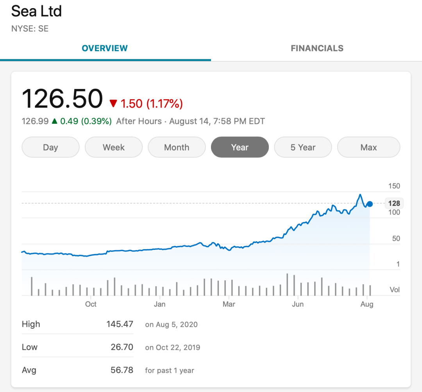Select the Month time range
Image resolution: width=422 pixels, height=392 pixels.
pyautogui.click(x=177, y=147)
